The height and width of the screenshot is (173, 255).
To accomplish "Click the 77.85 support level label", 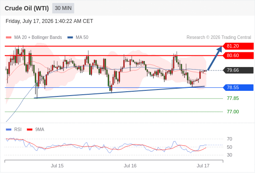I will pos(233,98).
